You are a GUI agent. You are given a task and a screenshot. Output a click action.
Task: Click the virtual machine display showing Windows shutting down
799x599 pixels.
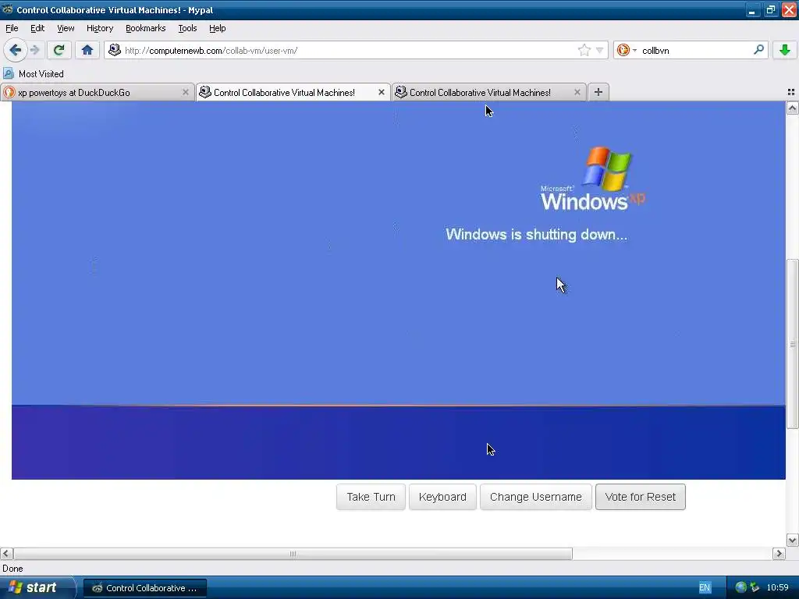[399, 290]
